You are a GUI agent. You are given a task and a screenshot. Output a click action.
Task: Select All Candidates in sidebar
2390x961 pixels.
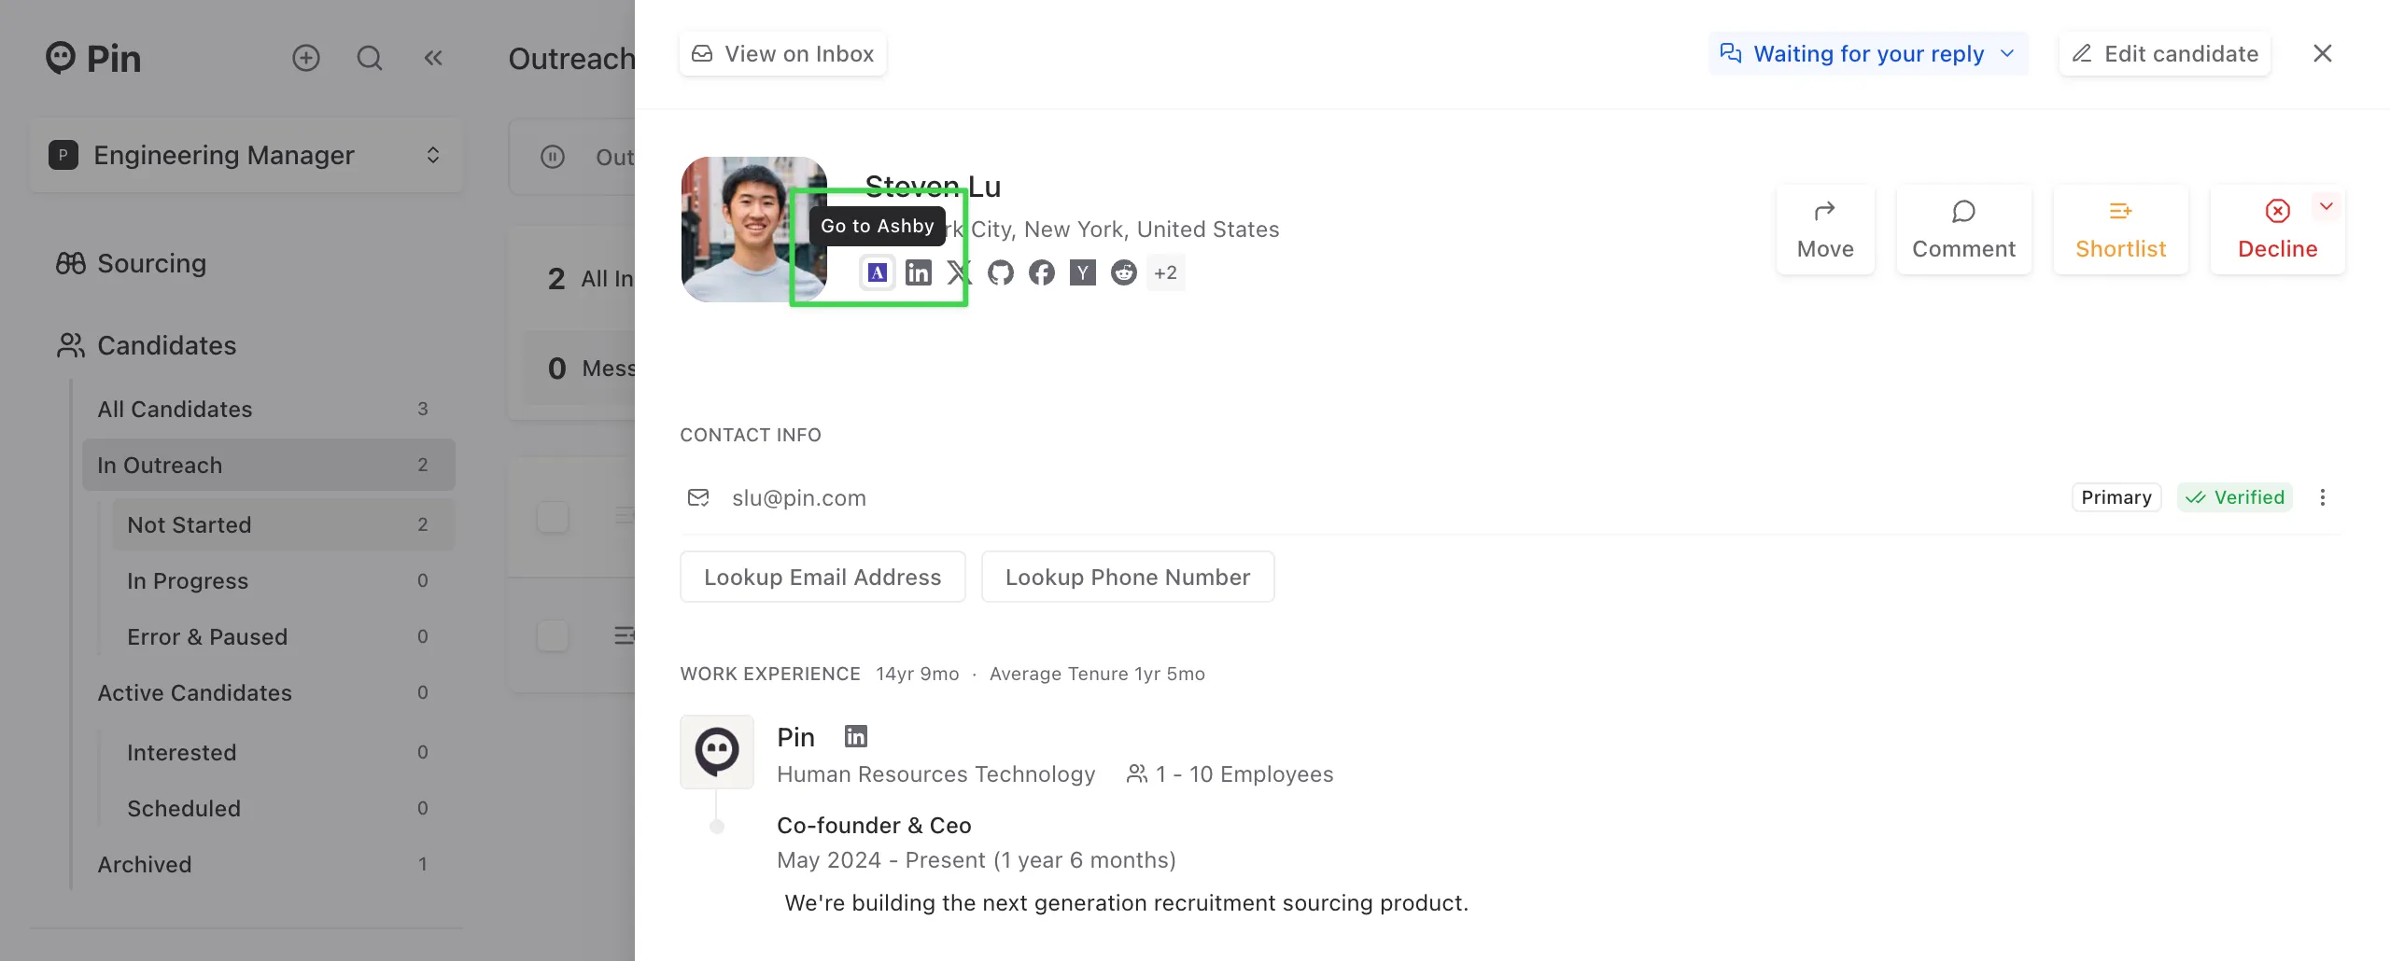tap(269, 409)
